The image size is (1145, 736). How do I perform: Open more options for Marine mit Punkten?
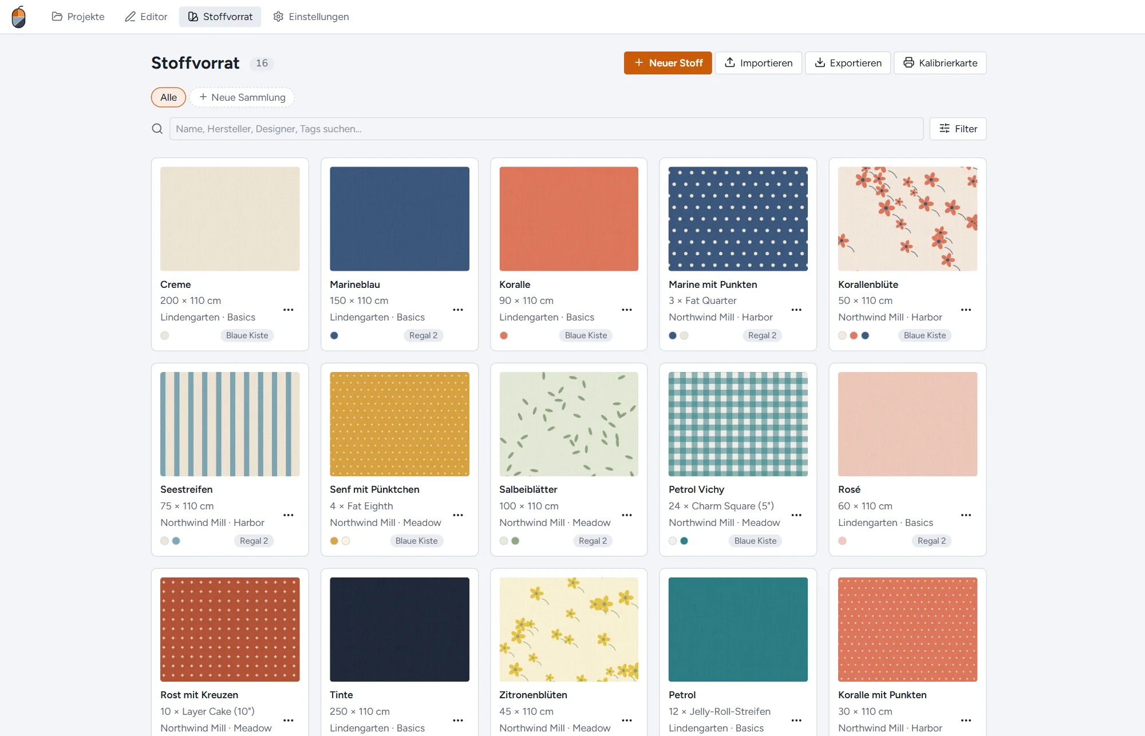pos(796,310)
